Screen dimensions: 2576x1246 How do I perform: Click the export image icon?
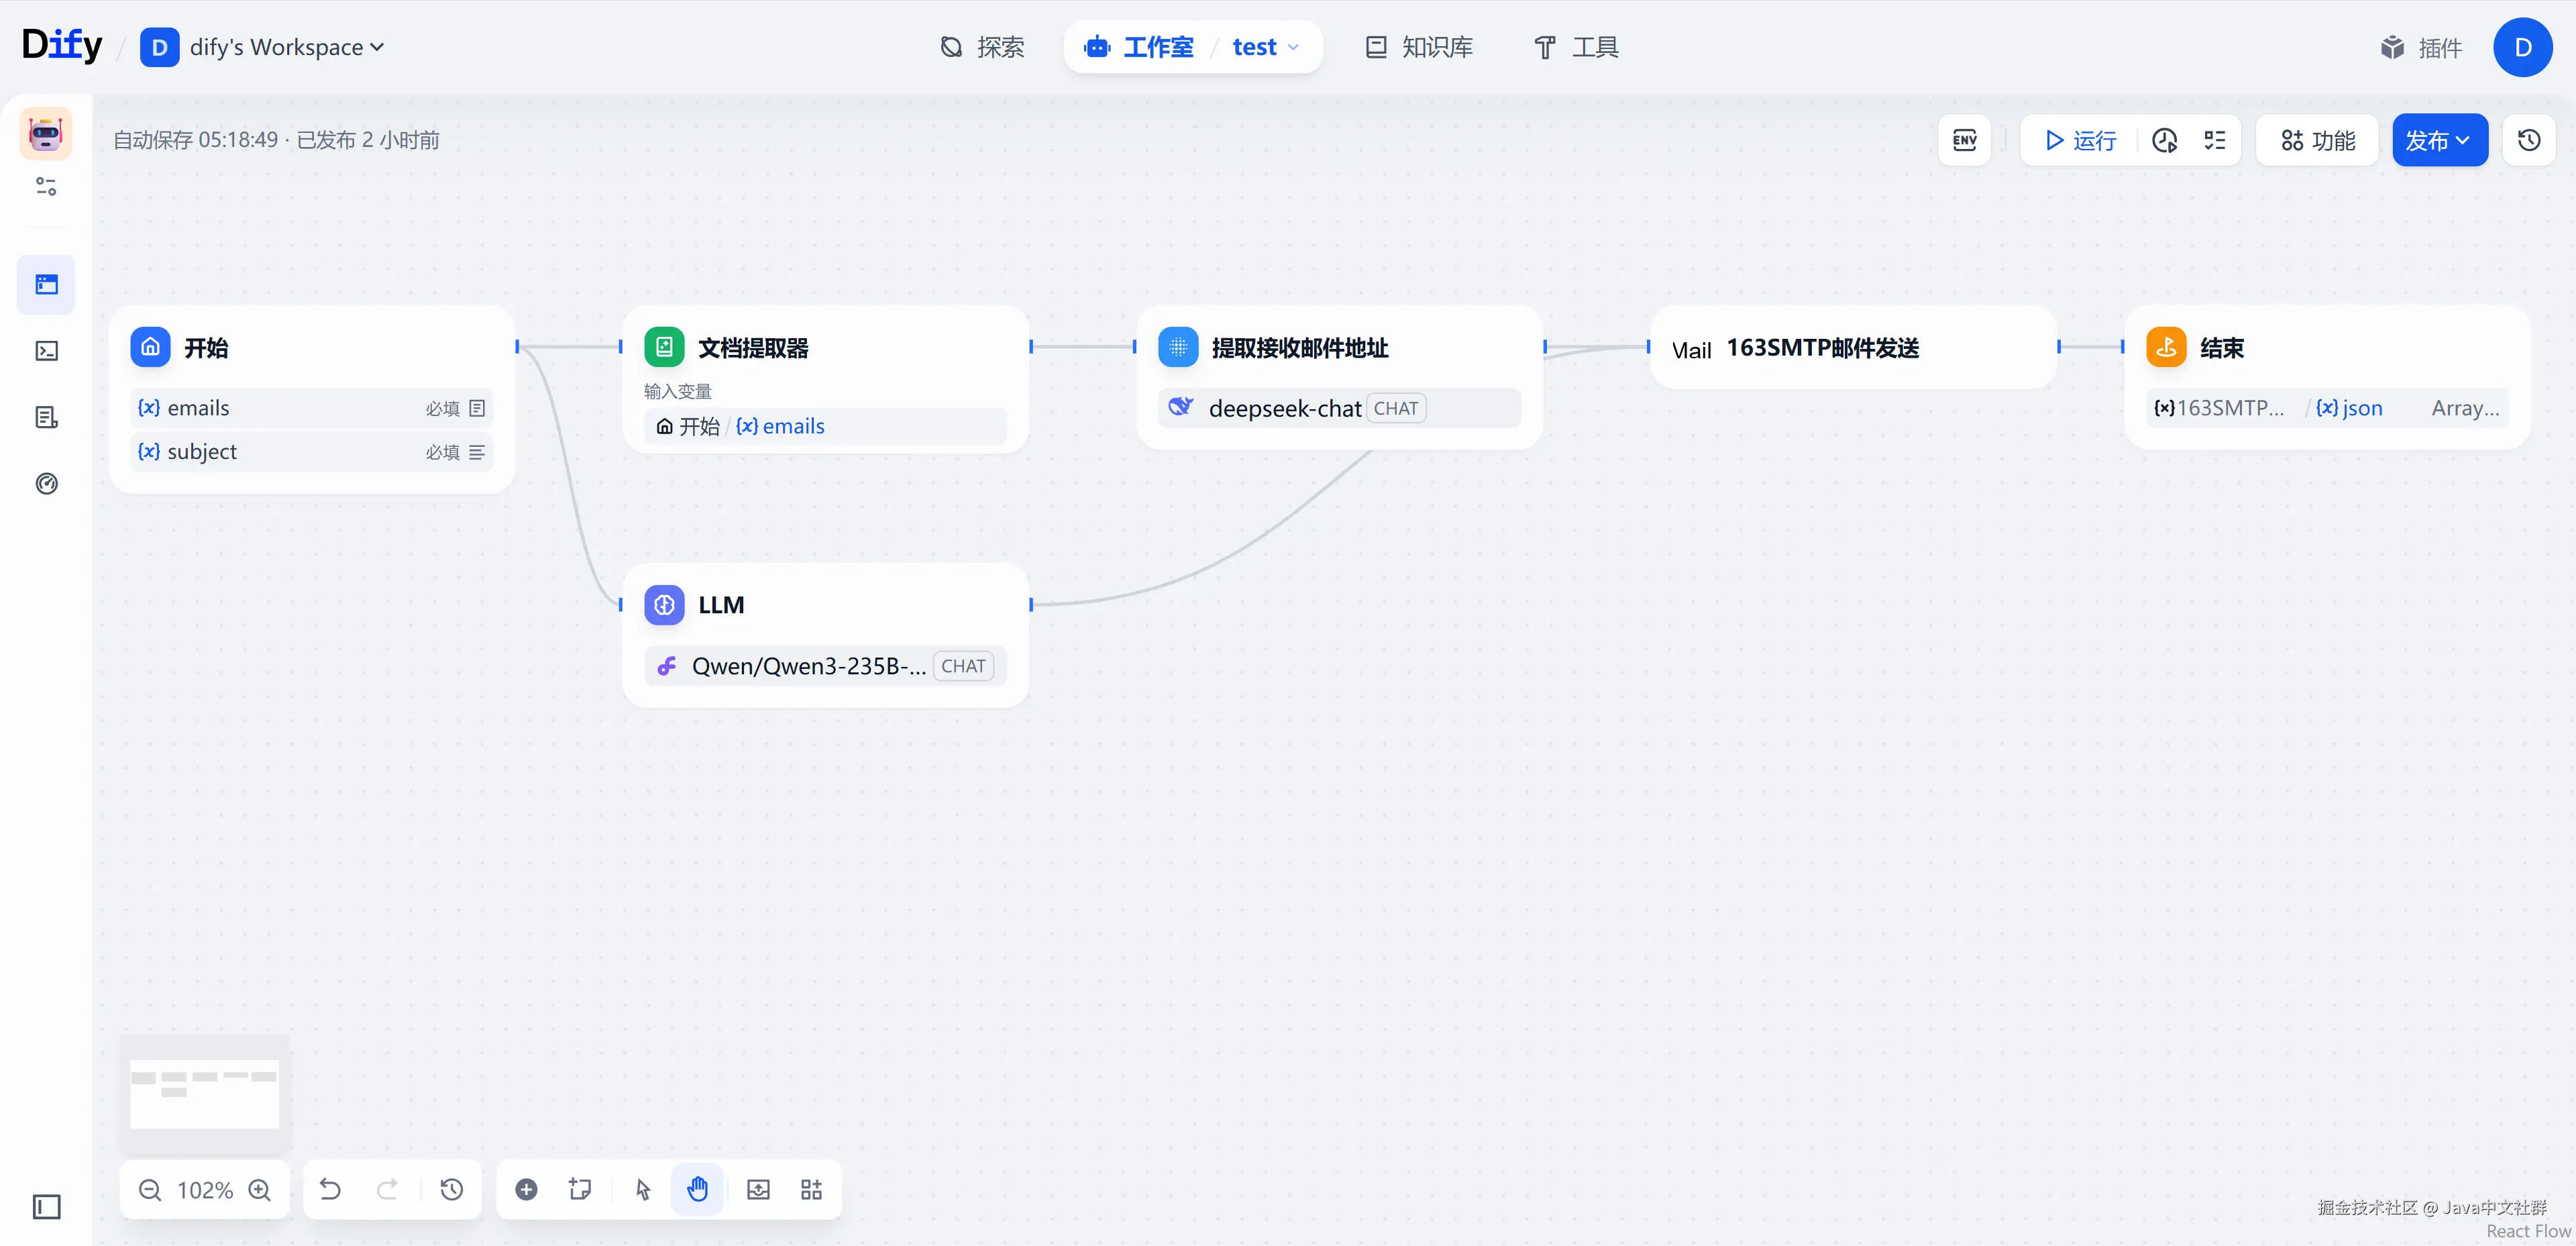click(x=758, y=1189)
